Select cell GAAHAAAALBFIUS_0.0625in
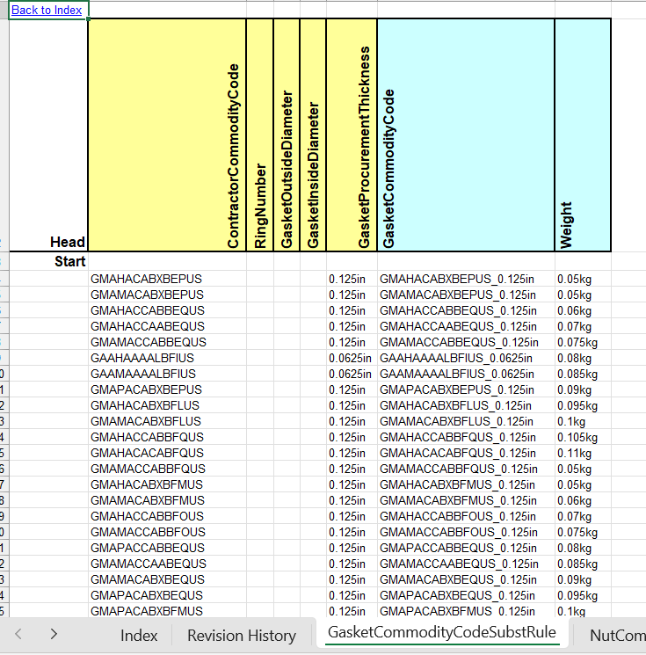The width and height of the screenshot is (646, 655). coord(466,359)
